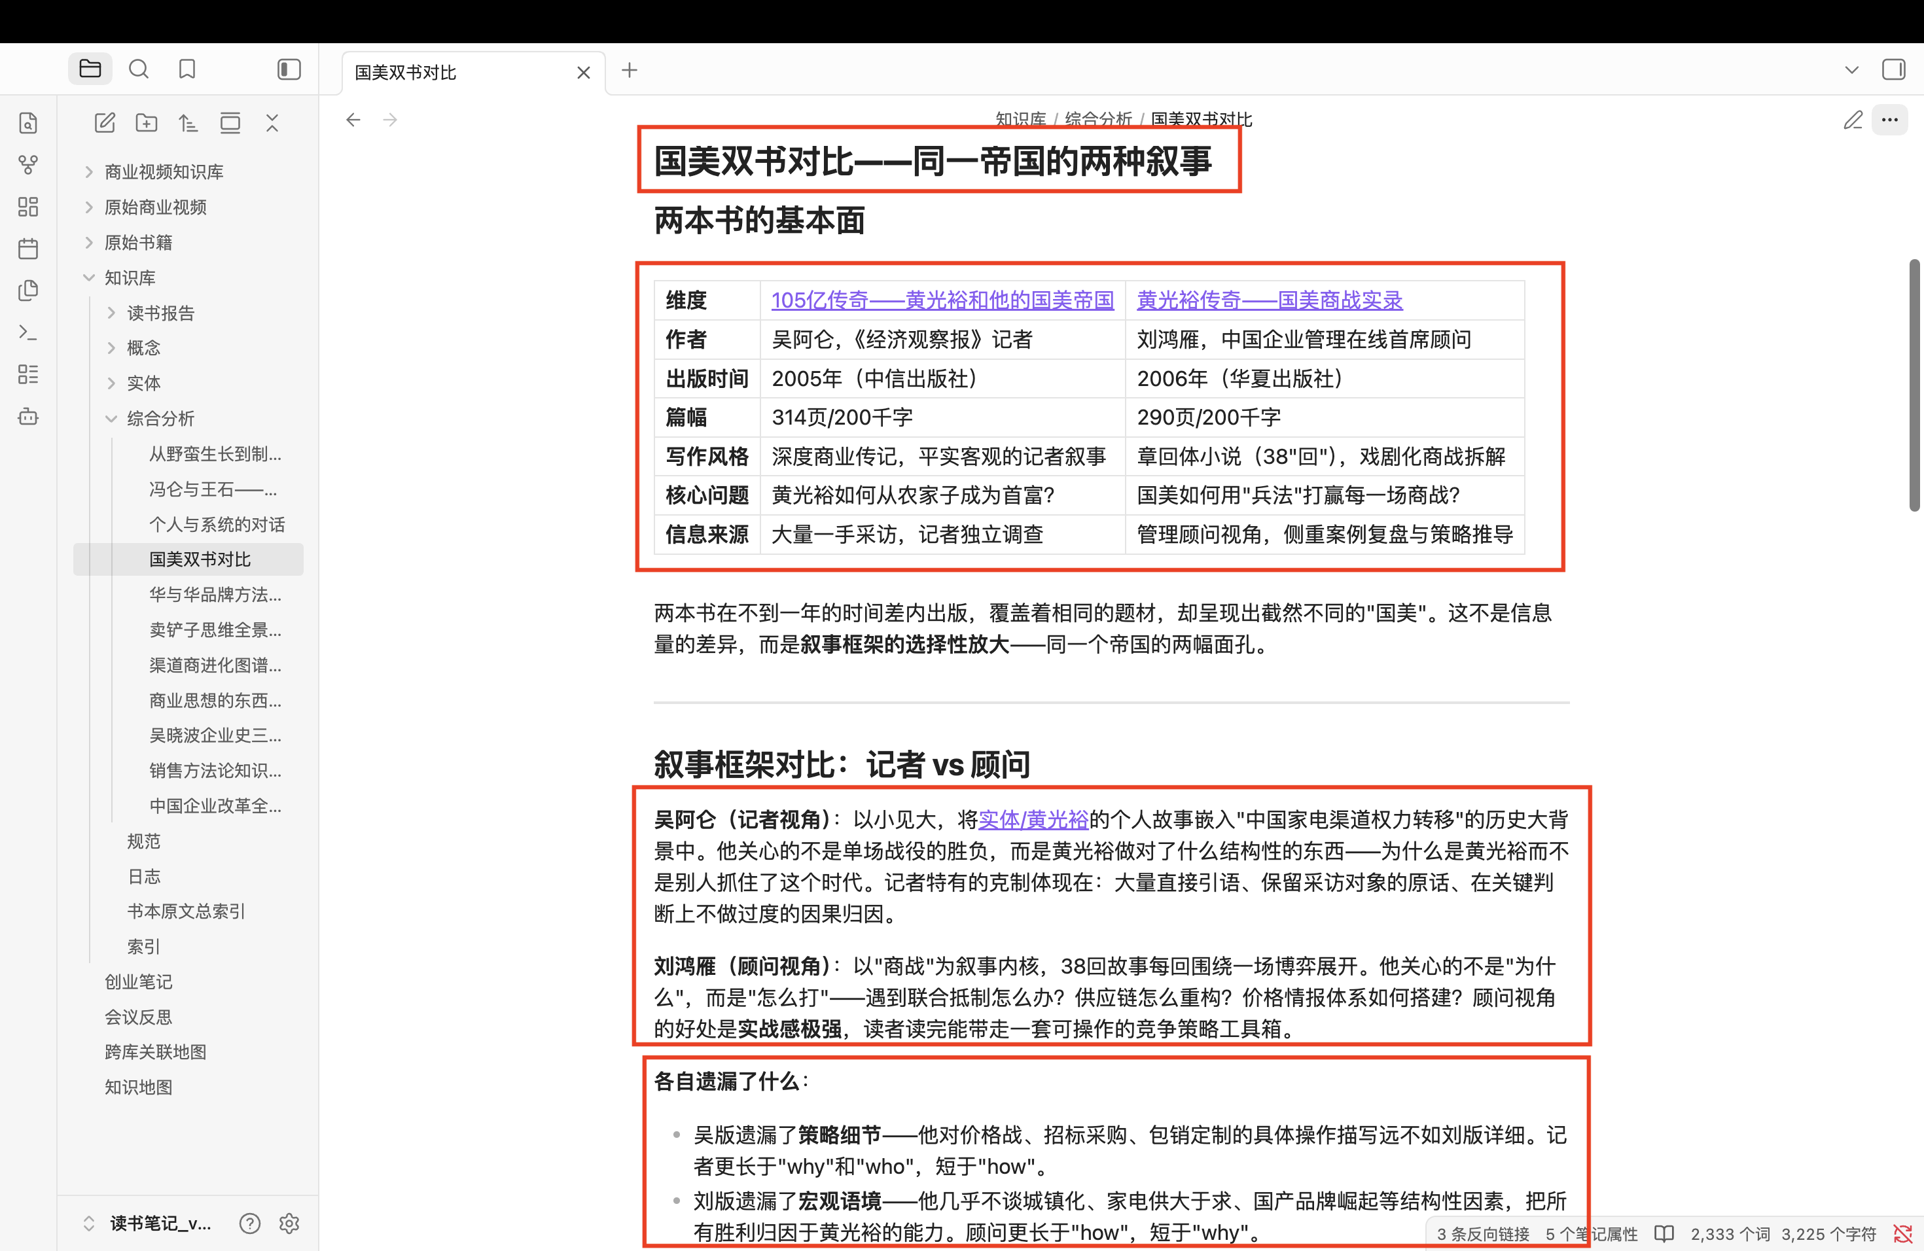Toggle the left sidebar
1924x1251 pixels.
pos(289,69)
